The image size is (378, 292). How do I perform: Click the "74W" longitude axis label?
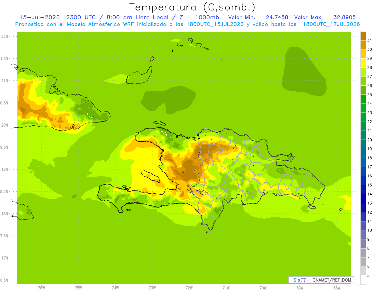click(x=115, y=288)
